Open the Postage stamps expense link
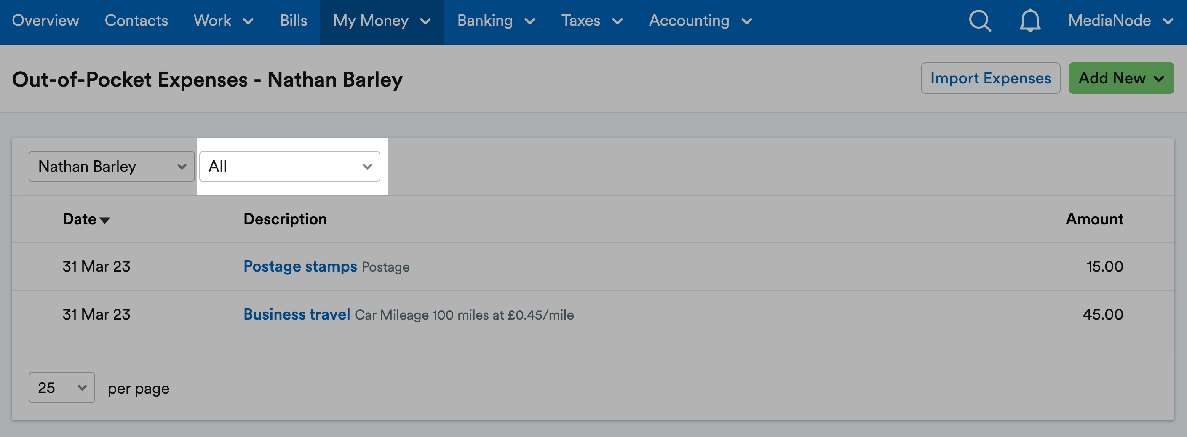 coord(300,266)
